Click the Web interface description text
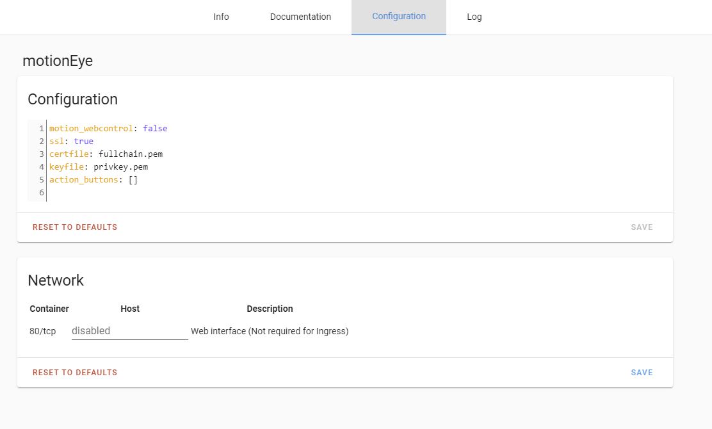712x429 pixels. coord(270,331)
